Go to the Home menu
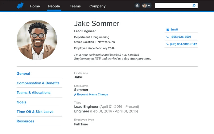 click(35, 6)
